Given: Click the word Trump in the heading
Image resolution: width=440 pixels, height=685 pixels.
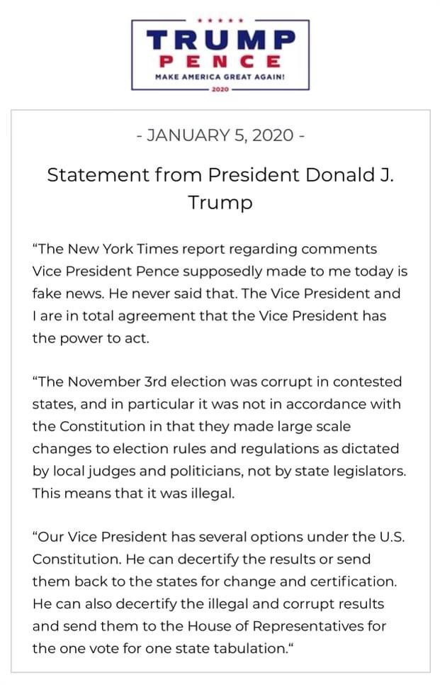Looking at the screenshot, I should pyautogui.click(x=220, y=202).
